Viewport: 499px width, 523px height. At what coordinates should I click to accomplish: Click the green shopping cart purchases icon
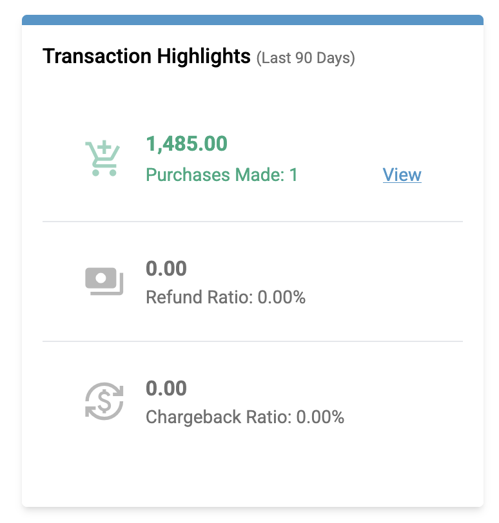(103, 158)
